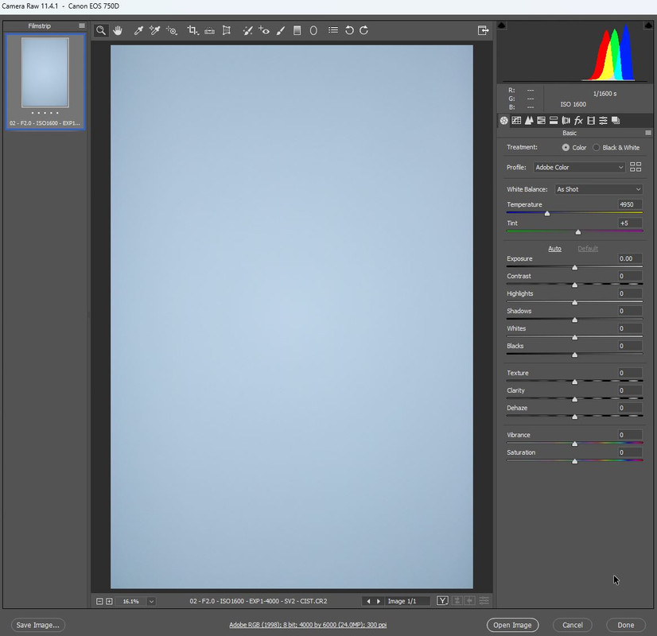Open the Lens Corrections panel tab

566,121
